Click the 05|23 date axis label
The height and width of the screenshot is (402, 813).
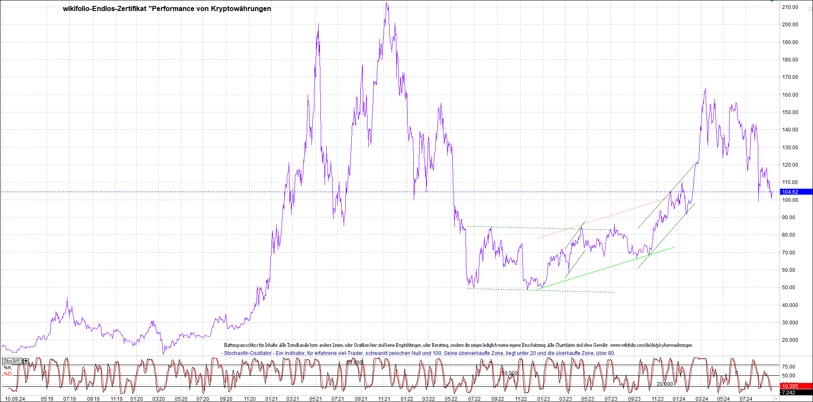(588, 399)
